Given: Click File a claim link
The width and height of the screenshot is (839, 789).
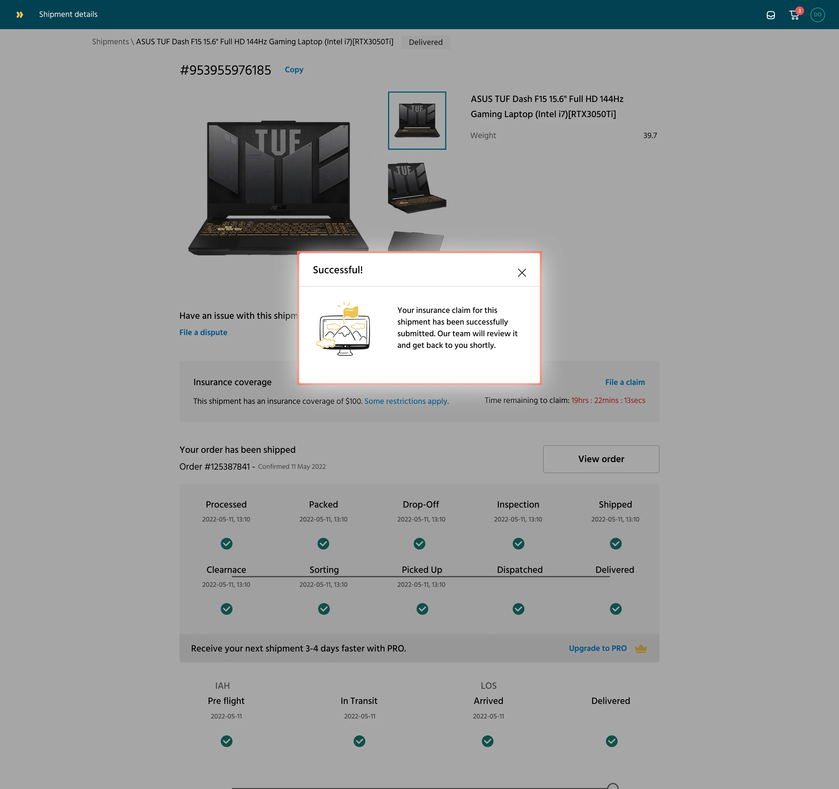Looking at the screenshot, I should pos(625,382).
